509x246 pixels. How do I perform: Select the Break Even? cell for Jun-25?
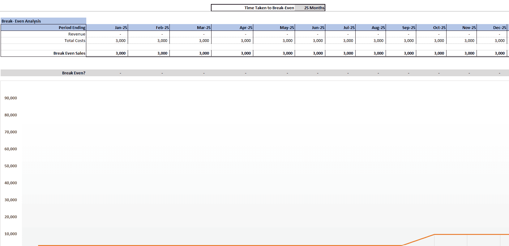tap(310, 73)
